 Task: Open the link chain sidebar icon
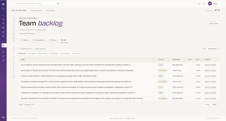tap(3, 56)
